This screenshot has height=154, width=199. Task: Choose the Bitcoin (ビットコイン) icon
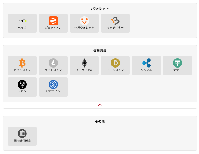(x=22, y=63)
